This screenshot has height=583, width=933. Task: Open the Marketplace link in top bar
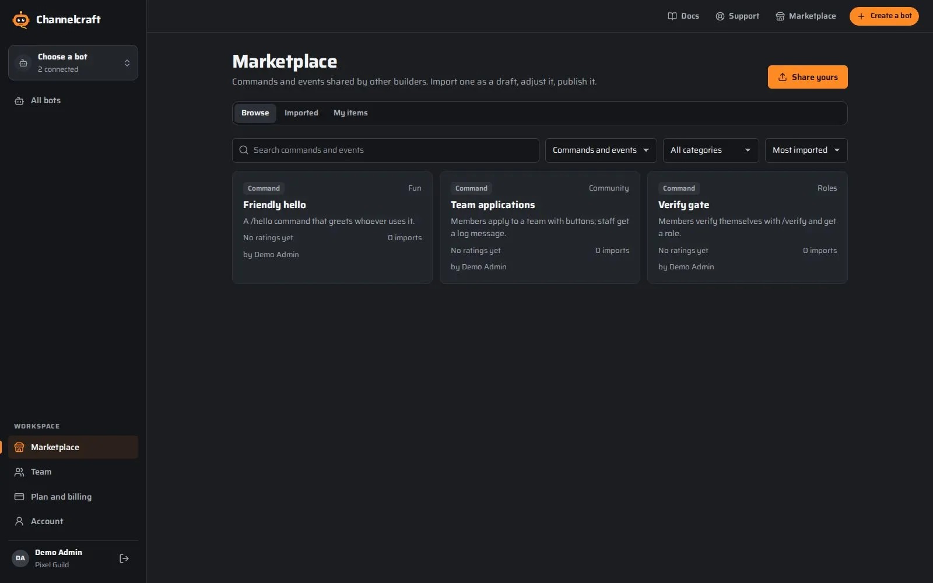[x=805, y=16]
